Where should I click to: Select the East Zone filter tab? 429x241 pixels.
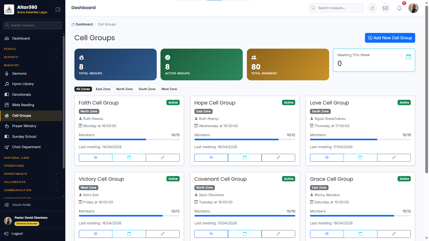click(x=103, y=89)
